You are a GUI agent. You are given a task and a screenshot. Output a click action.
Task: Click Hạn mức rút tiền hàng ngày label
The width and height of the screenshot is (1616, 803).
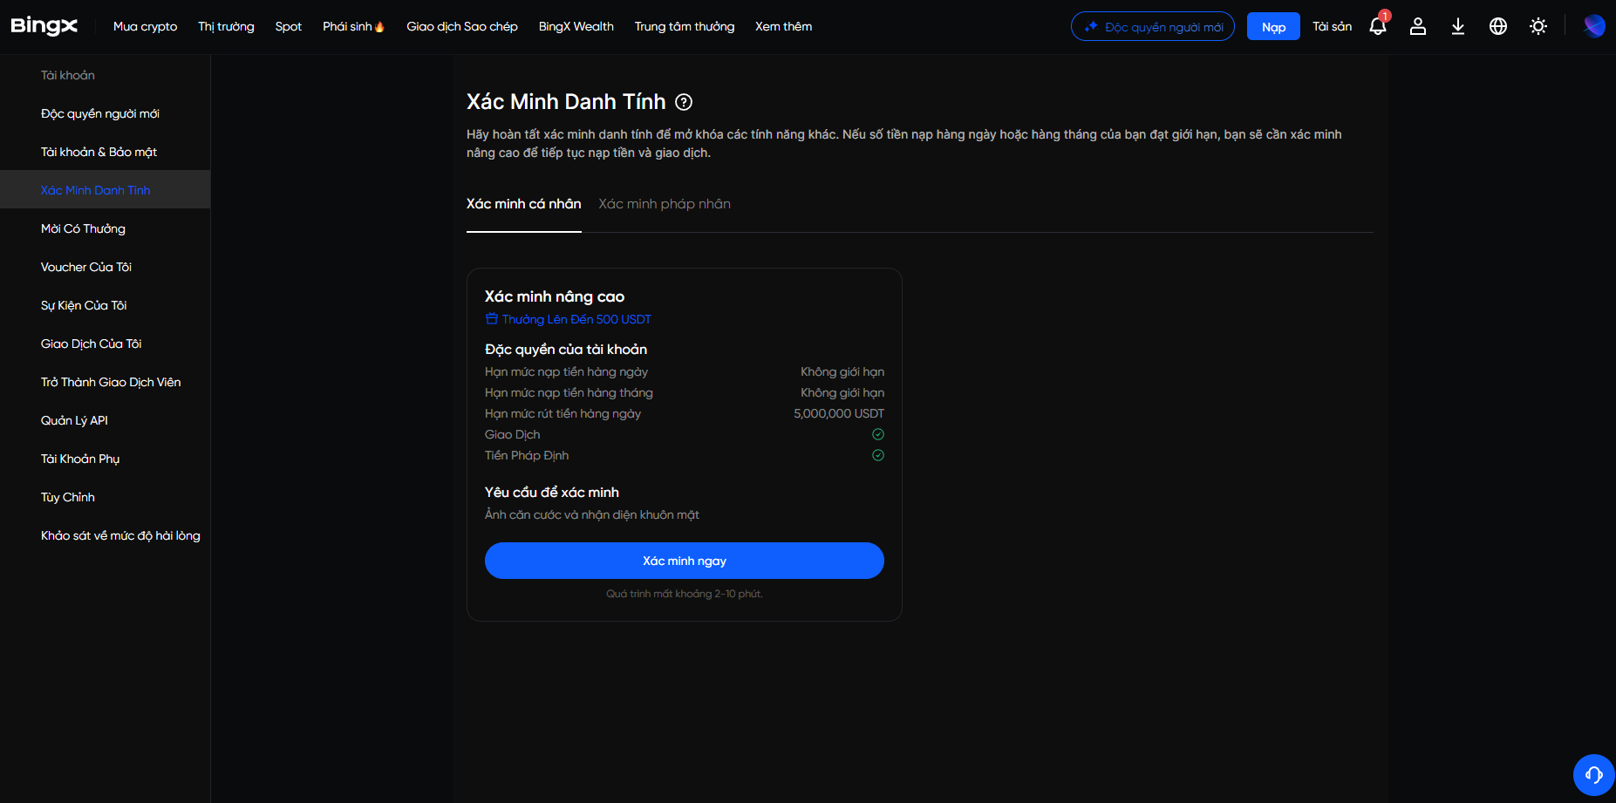563,413
